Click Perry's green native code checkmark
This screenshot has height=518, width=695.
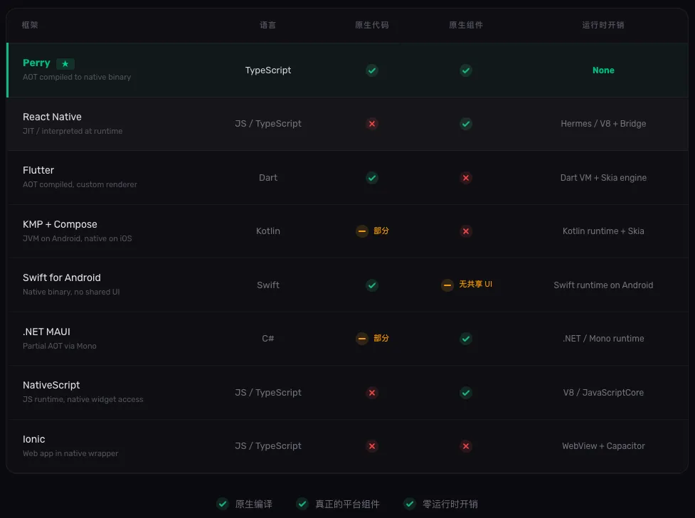(372, 70)
